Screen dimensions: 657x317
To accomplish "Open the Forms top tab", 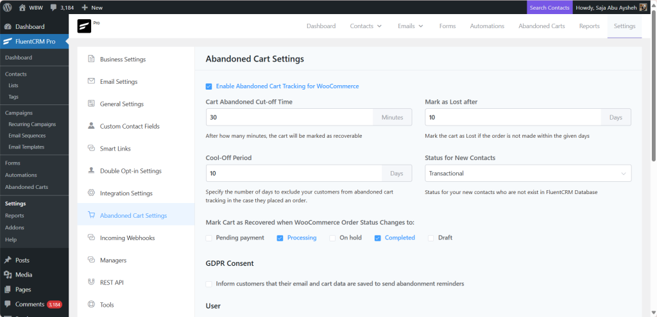I will [x=447, y=26].
